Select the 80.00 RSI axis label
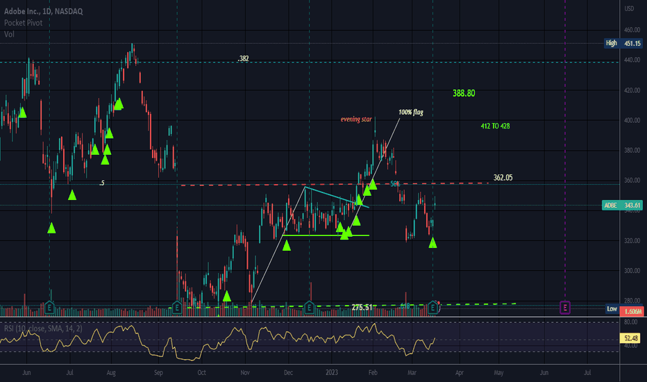 631,322
